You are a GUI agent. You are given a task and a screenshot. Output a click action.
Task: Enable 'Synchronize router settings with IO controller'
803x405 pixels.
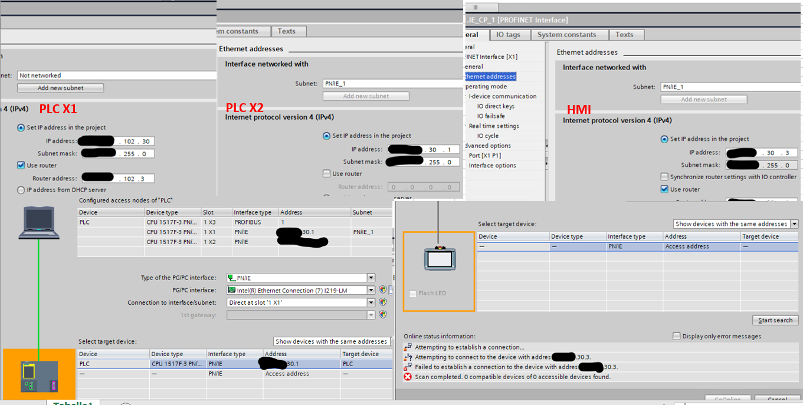click(x=664, y=177)
